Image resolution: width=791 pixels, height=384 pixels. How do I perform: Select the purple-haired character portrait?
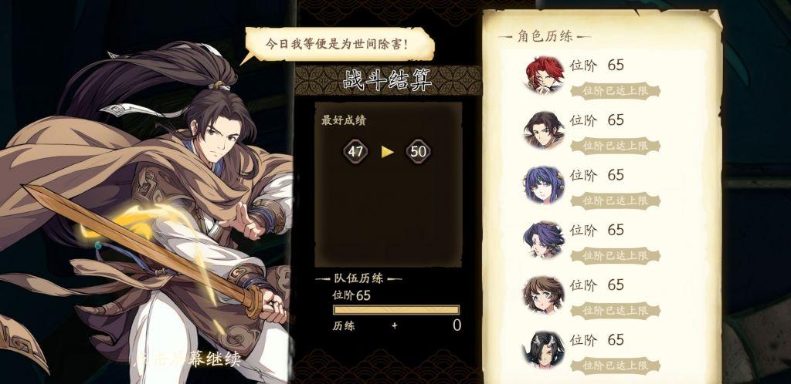point(544,240)
